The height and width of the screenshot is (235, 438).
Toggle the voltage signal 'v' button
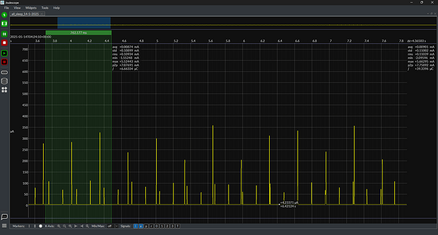141,226
